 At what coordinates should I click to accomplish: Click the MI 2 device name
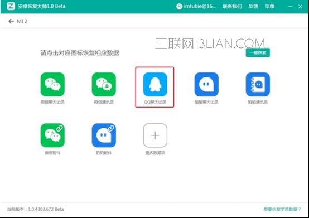[x=22, y=21]
